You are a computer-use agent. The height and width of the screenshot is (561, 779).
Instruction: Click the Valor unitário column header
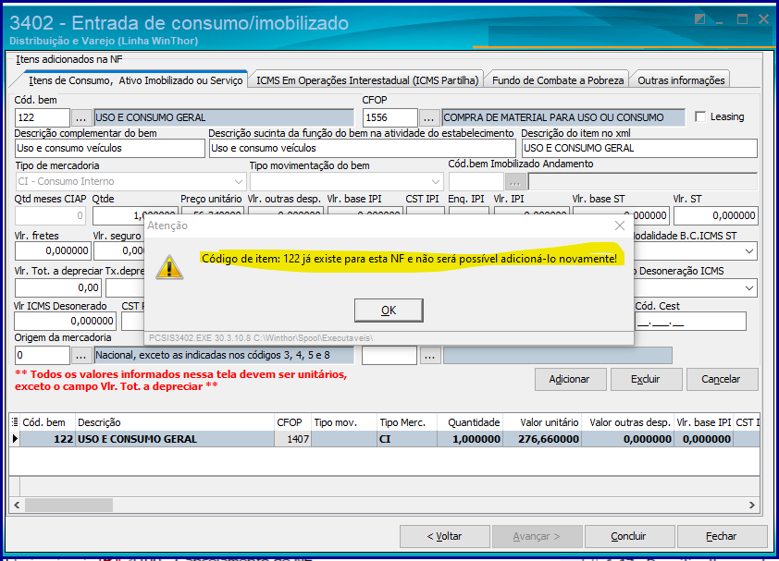pos(542,422)
